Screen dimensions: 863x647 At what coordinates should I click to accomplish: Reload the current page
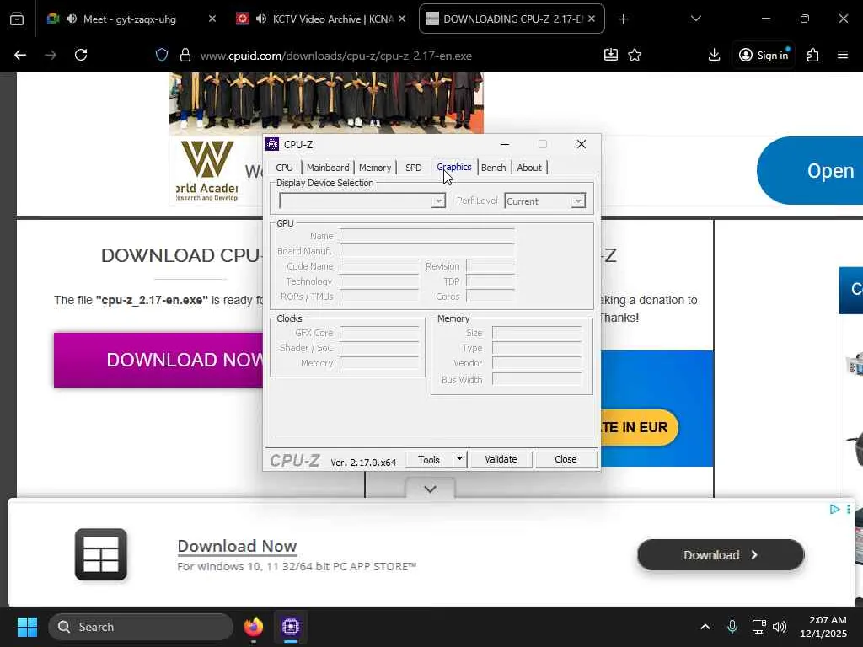pos(81,55)
